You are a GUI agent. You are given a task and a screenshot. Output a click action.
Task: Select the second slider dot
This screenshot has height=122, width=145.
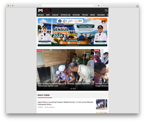tap(72, 89)
